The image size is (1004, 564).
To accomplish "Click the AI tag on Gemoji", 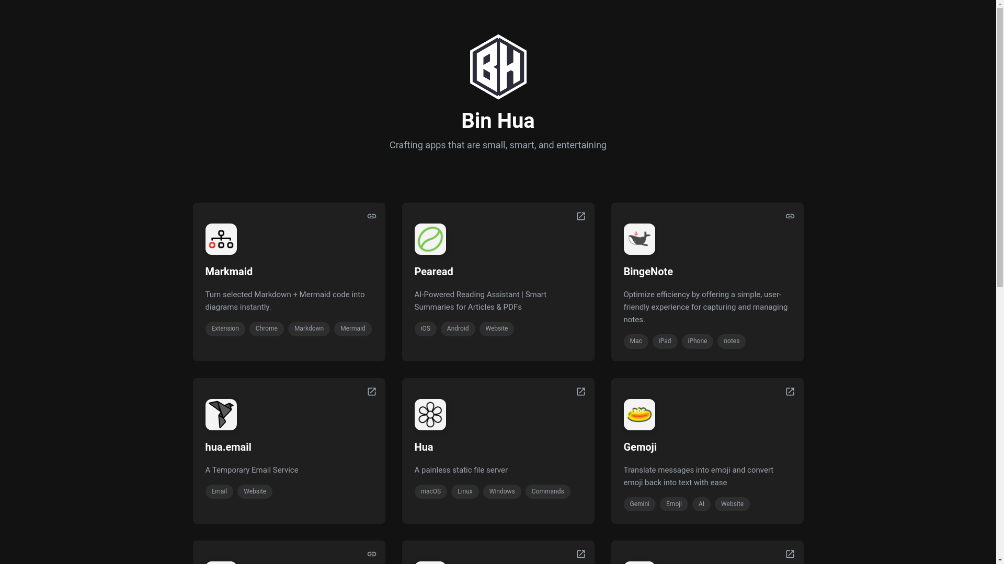I will coord(701,504).
